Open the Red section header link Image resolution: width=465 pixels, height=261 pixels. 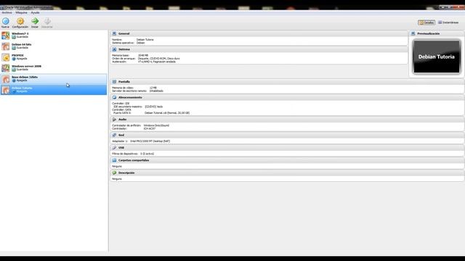pyautogui.click(x=121, y=136)
